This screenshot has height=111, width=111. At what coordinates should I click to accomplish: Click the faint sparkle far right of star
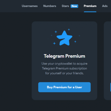tap(79, 36)
